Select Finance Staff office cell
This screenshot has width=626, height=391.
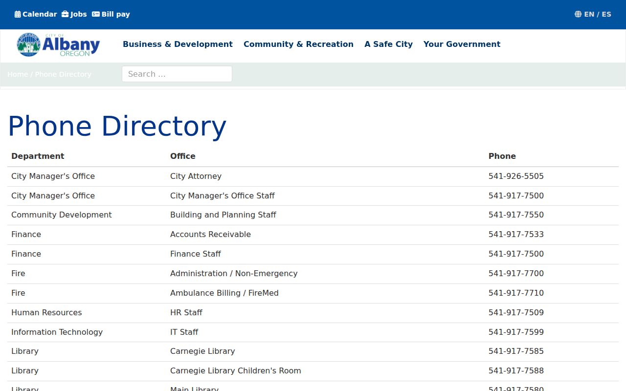click(x=196, y=254)
